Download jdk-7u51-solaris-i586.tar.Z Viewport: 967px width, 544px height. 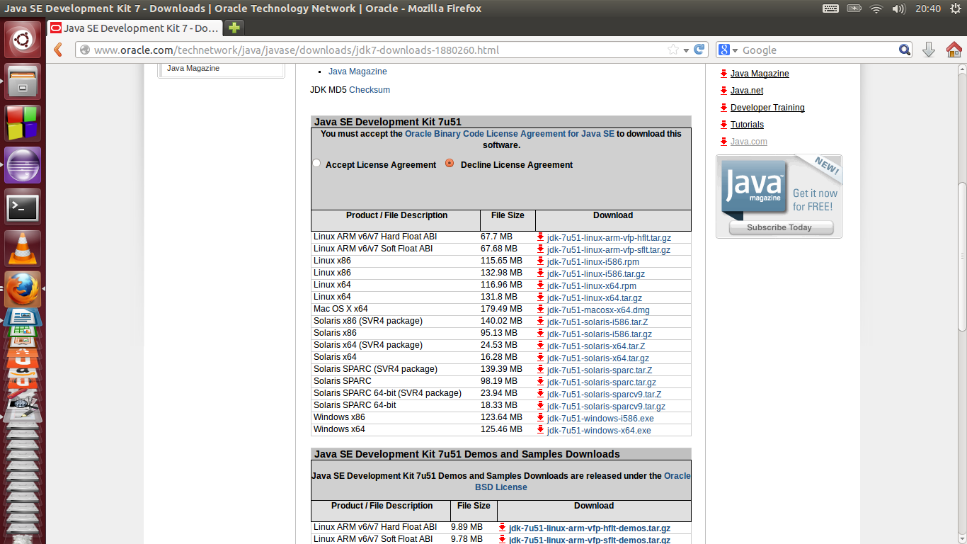tap(597, 322)
